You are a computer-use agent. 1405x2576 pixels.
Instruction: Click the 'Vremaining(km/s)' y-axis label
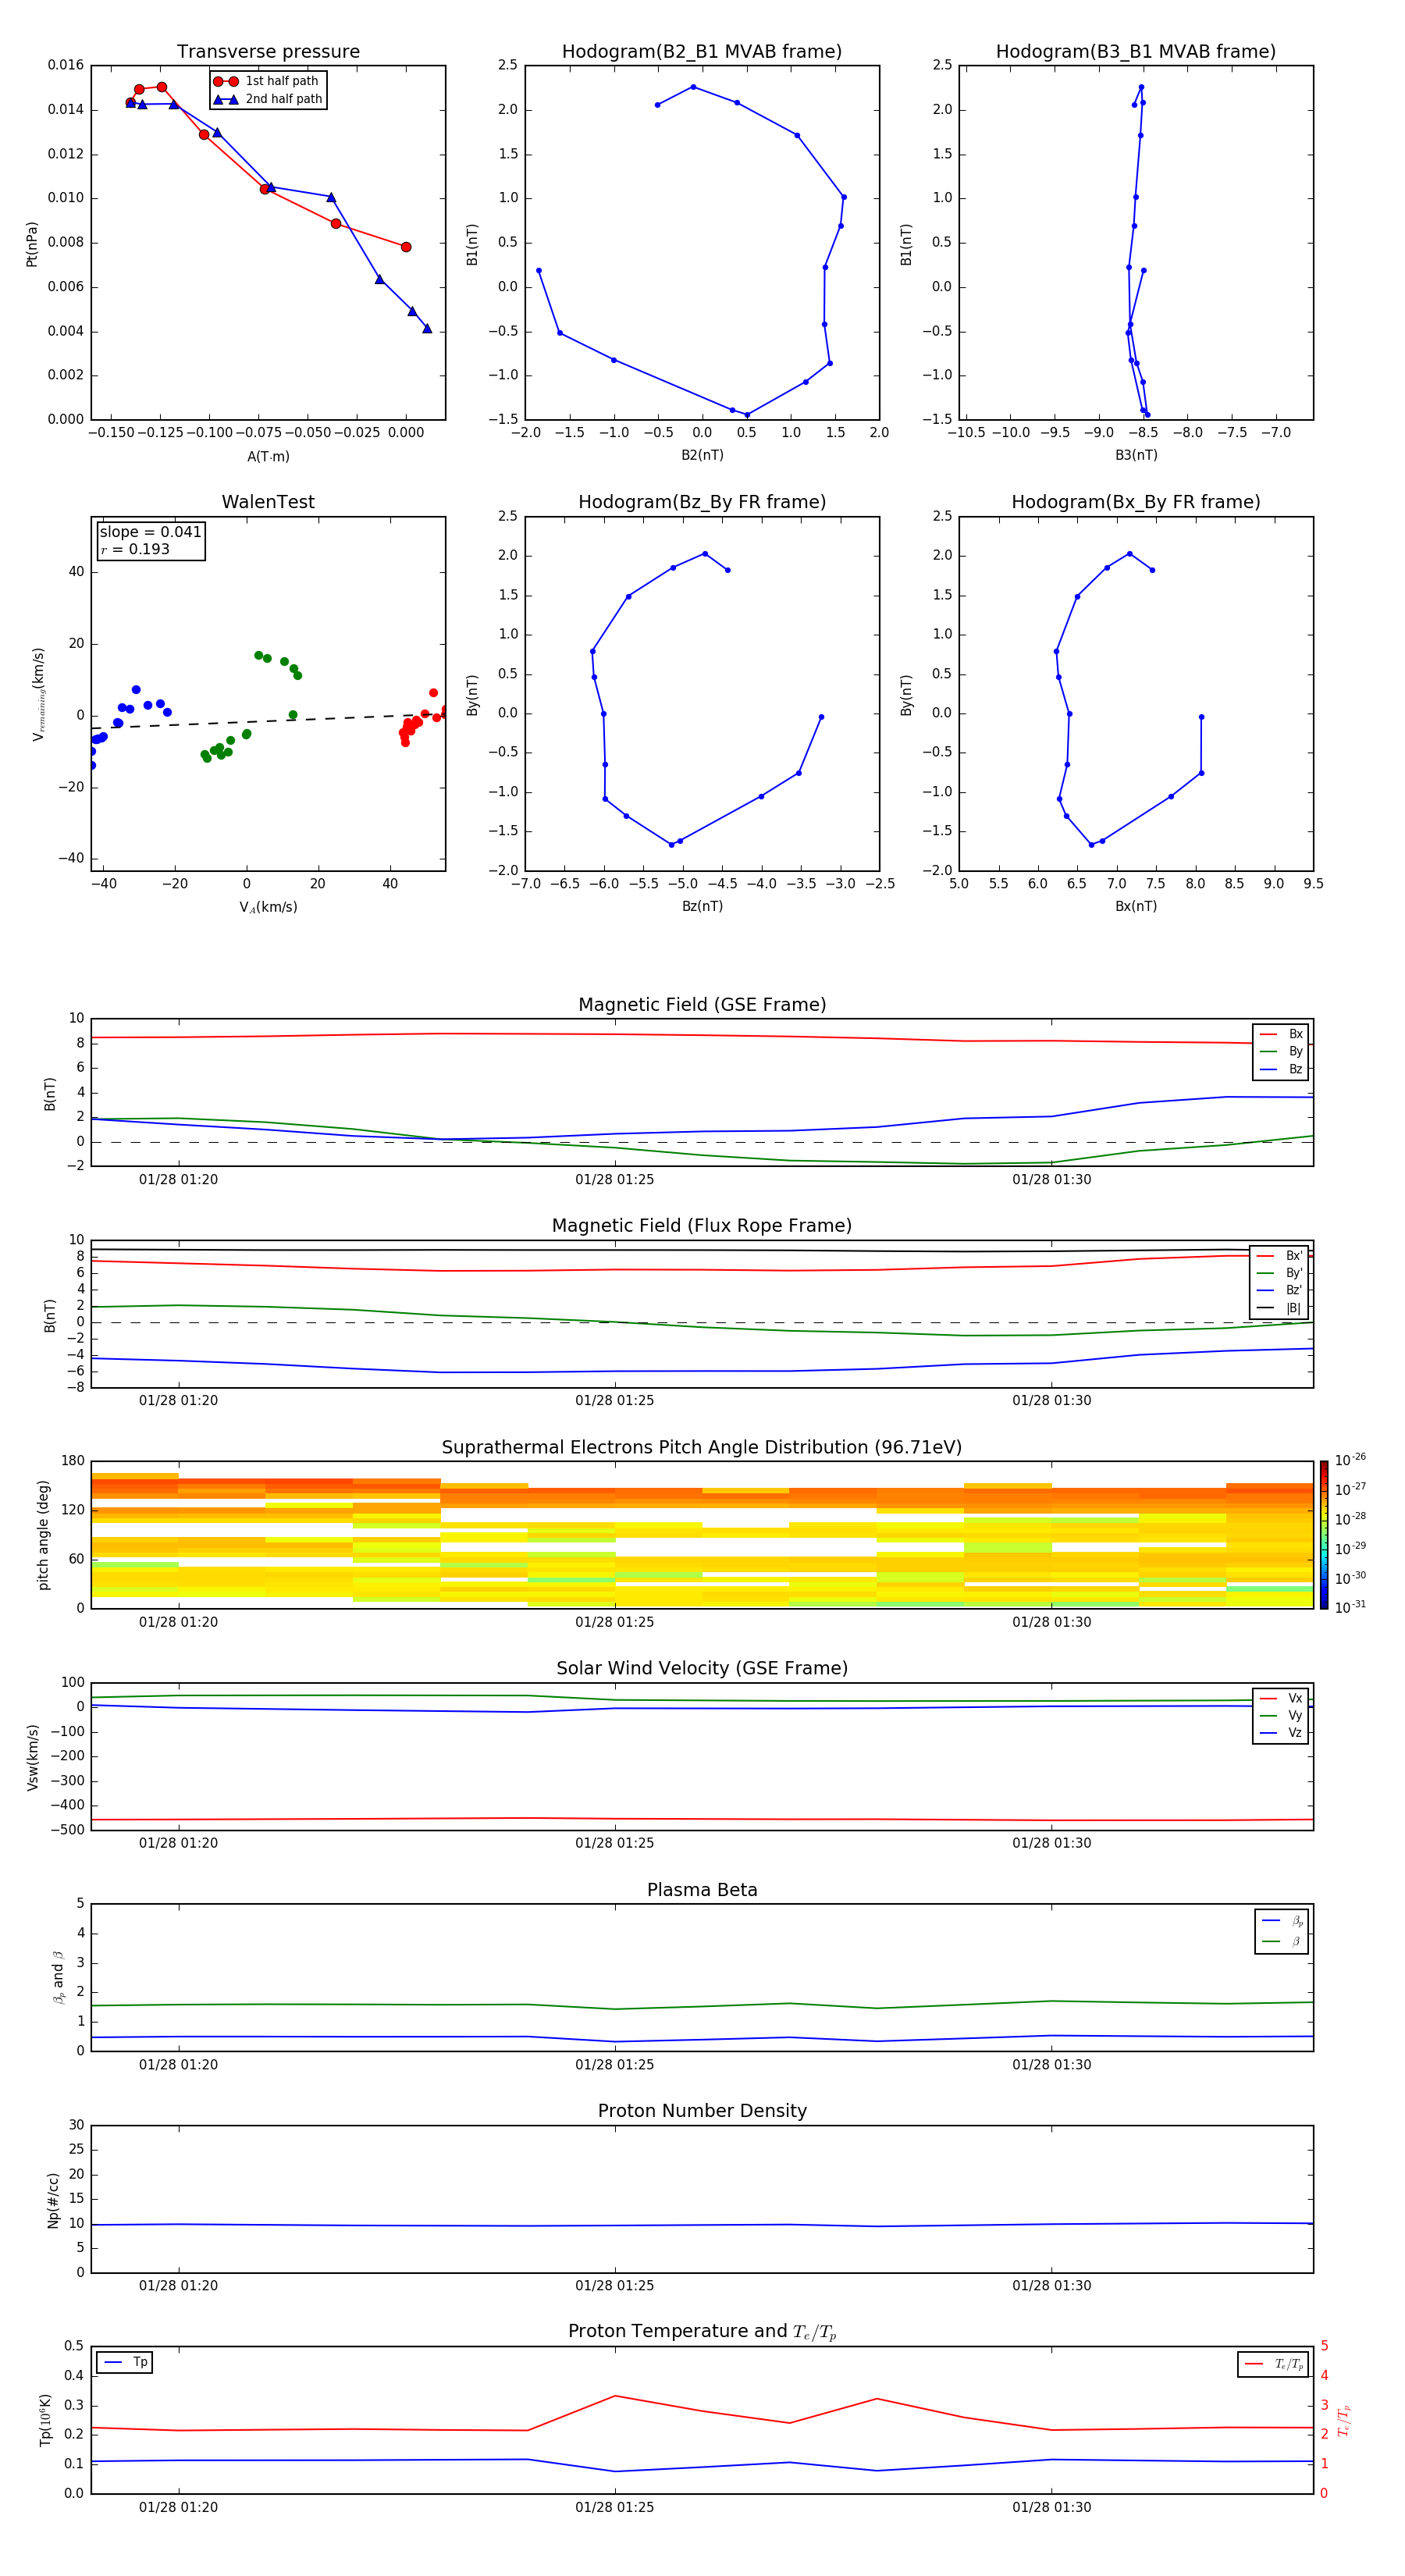[x=38, y=694]
